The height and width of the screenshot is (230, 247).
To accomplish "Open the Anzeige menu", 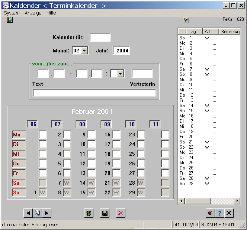I will tap(33, 13).
